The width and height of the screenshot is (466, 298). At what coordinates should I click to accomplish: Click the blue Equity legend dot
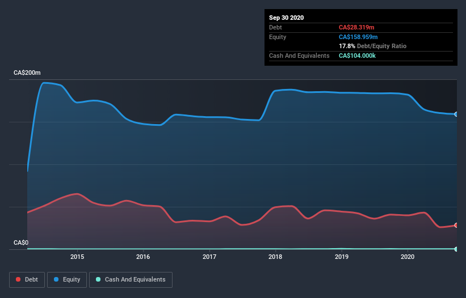click(56, 279)
